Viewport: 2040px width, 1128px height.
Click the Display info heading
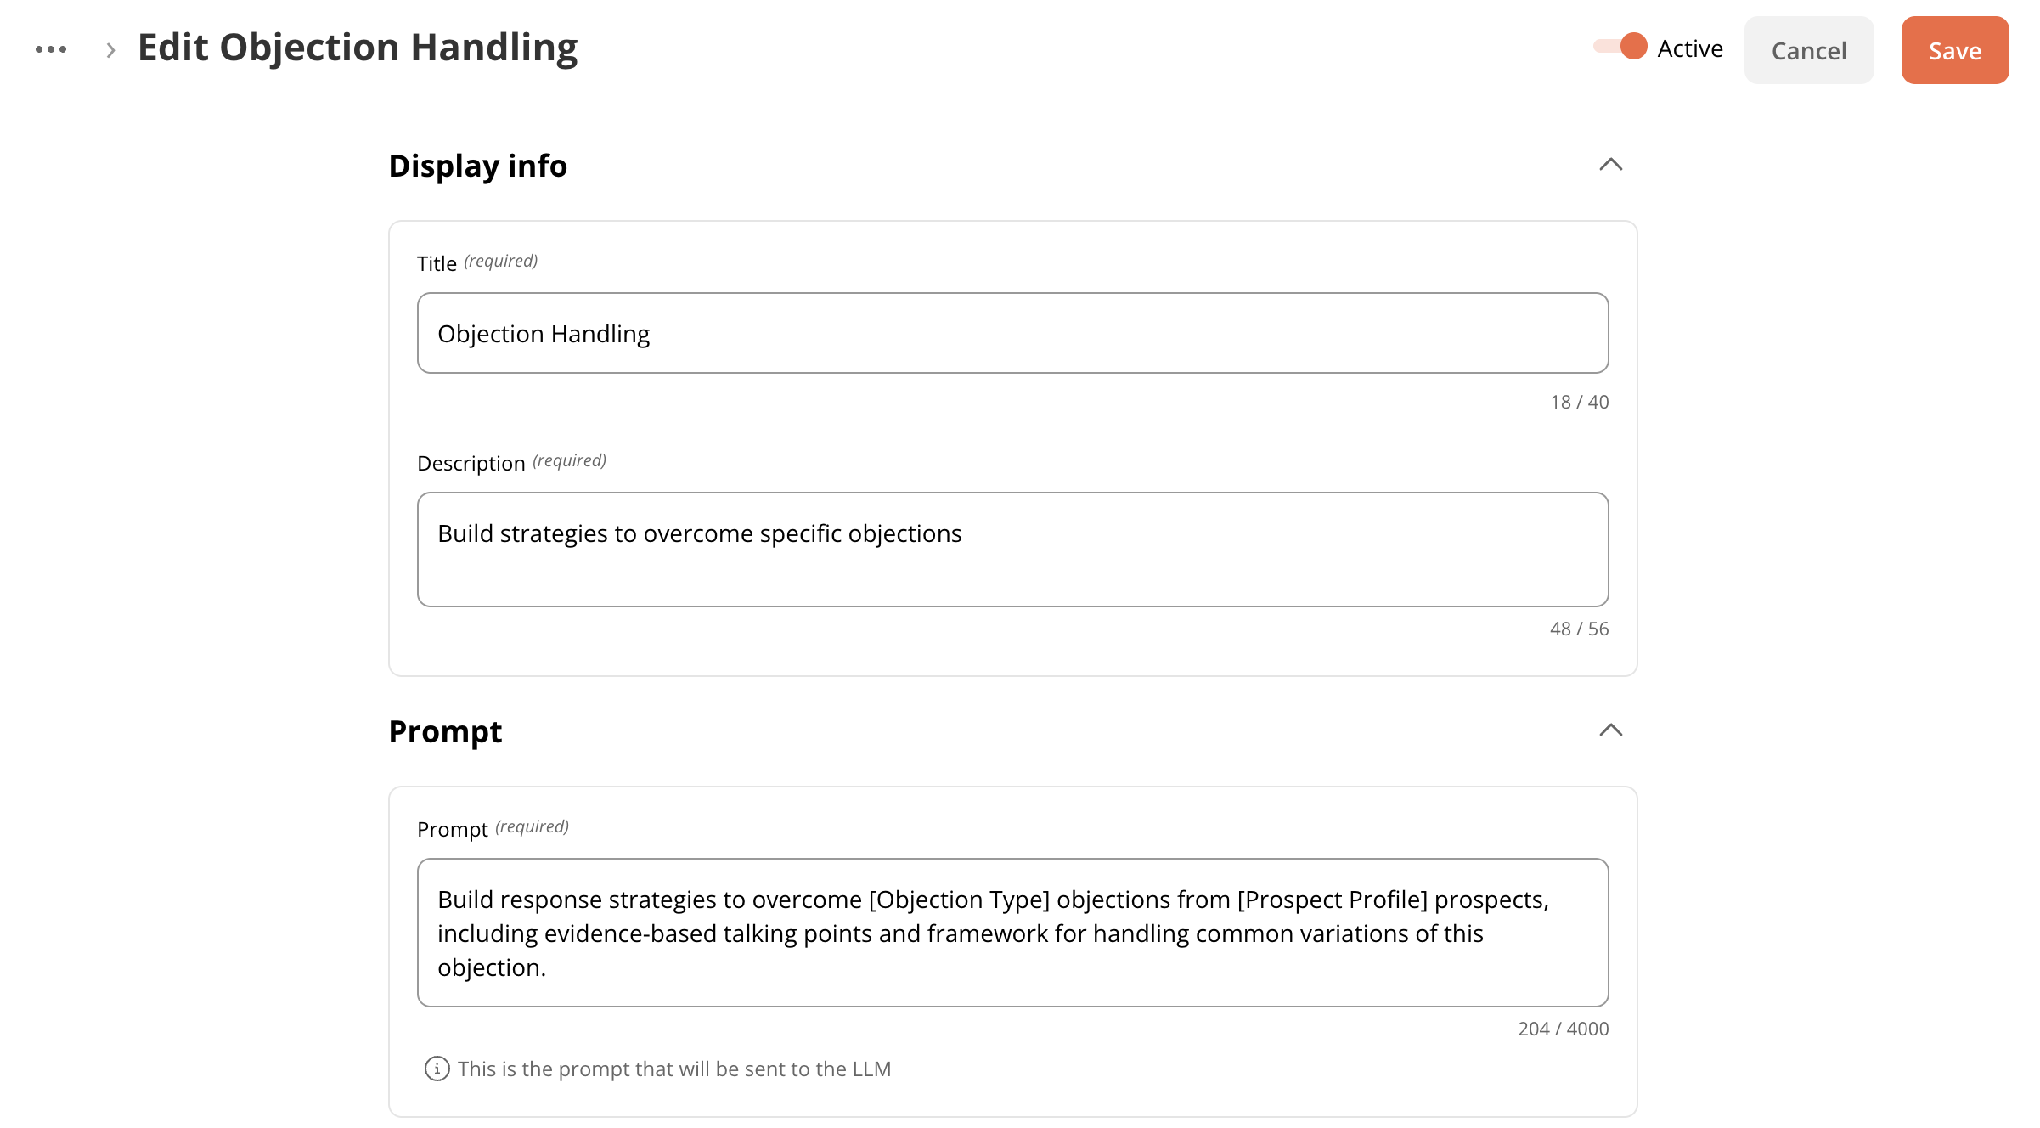pyautogui.click(x=478, y=166)
